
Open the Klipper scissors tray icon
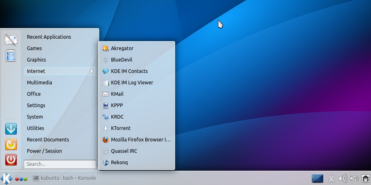click(x=331, y=178)
